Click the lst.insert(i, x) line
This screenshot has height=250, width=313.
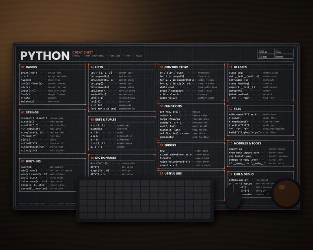pos(102,80)
